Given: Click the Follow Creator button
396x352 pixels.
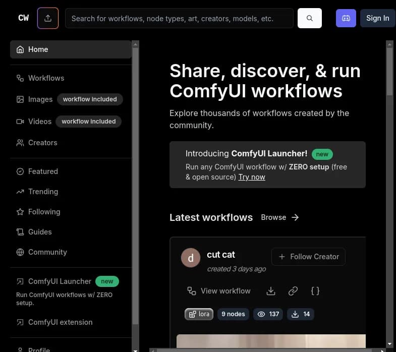Looking at the screenshot, I should coord(309,257).
